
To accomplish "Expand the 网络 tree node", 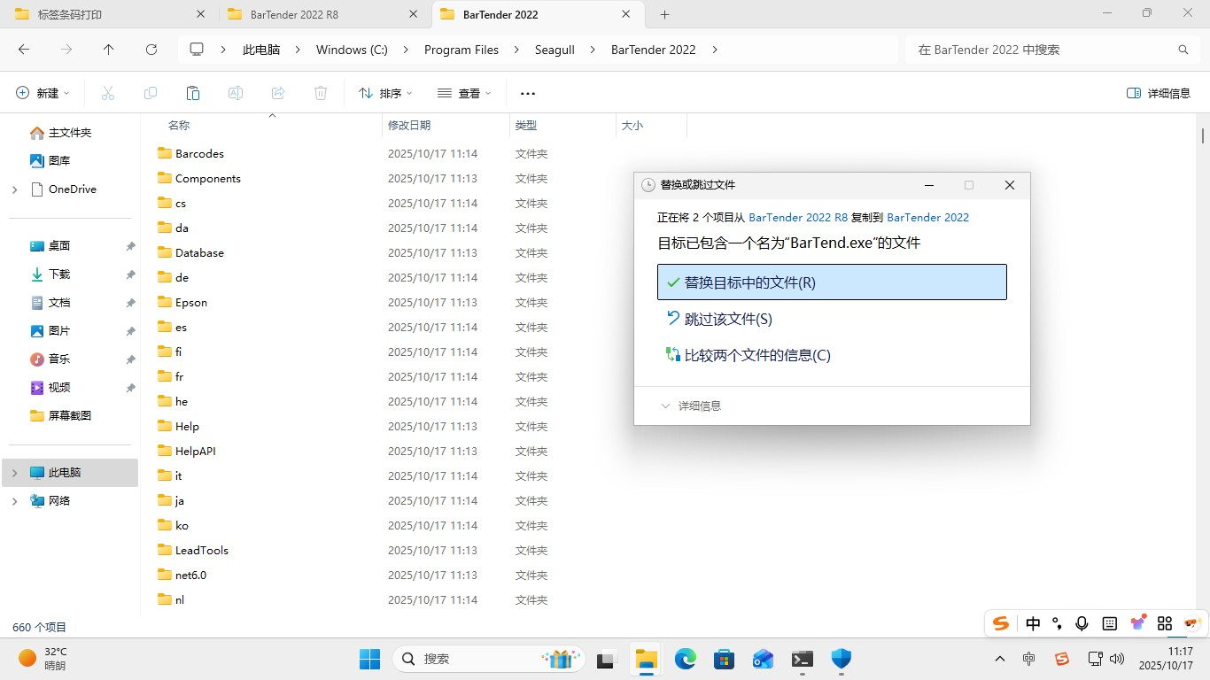I will [x=15, y=500].
